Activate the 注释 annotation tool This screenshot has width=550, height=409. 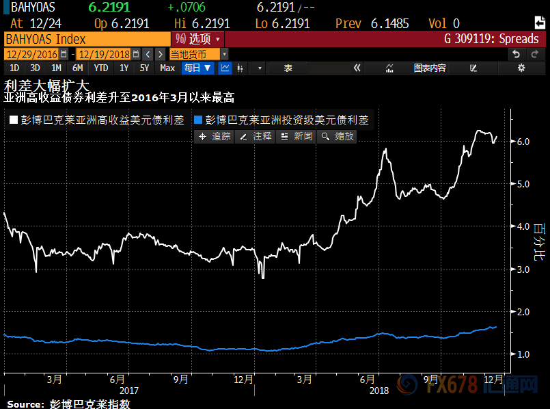tap(255, 136)
